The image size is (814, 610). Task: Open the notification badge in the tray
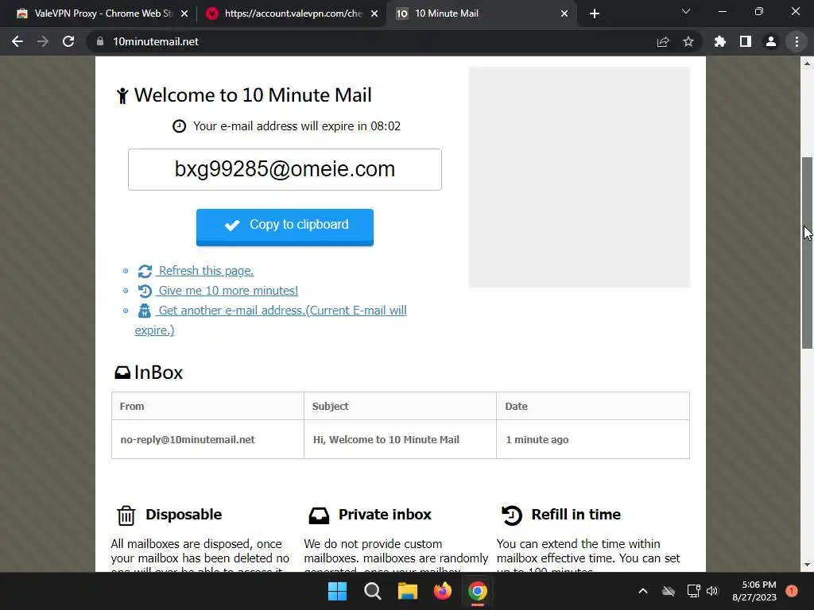point(792,591)
